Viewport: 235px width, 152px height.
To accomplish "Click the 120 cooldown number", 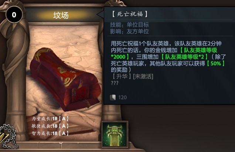I will point(122,97).
